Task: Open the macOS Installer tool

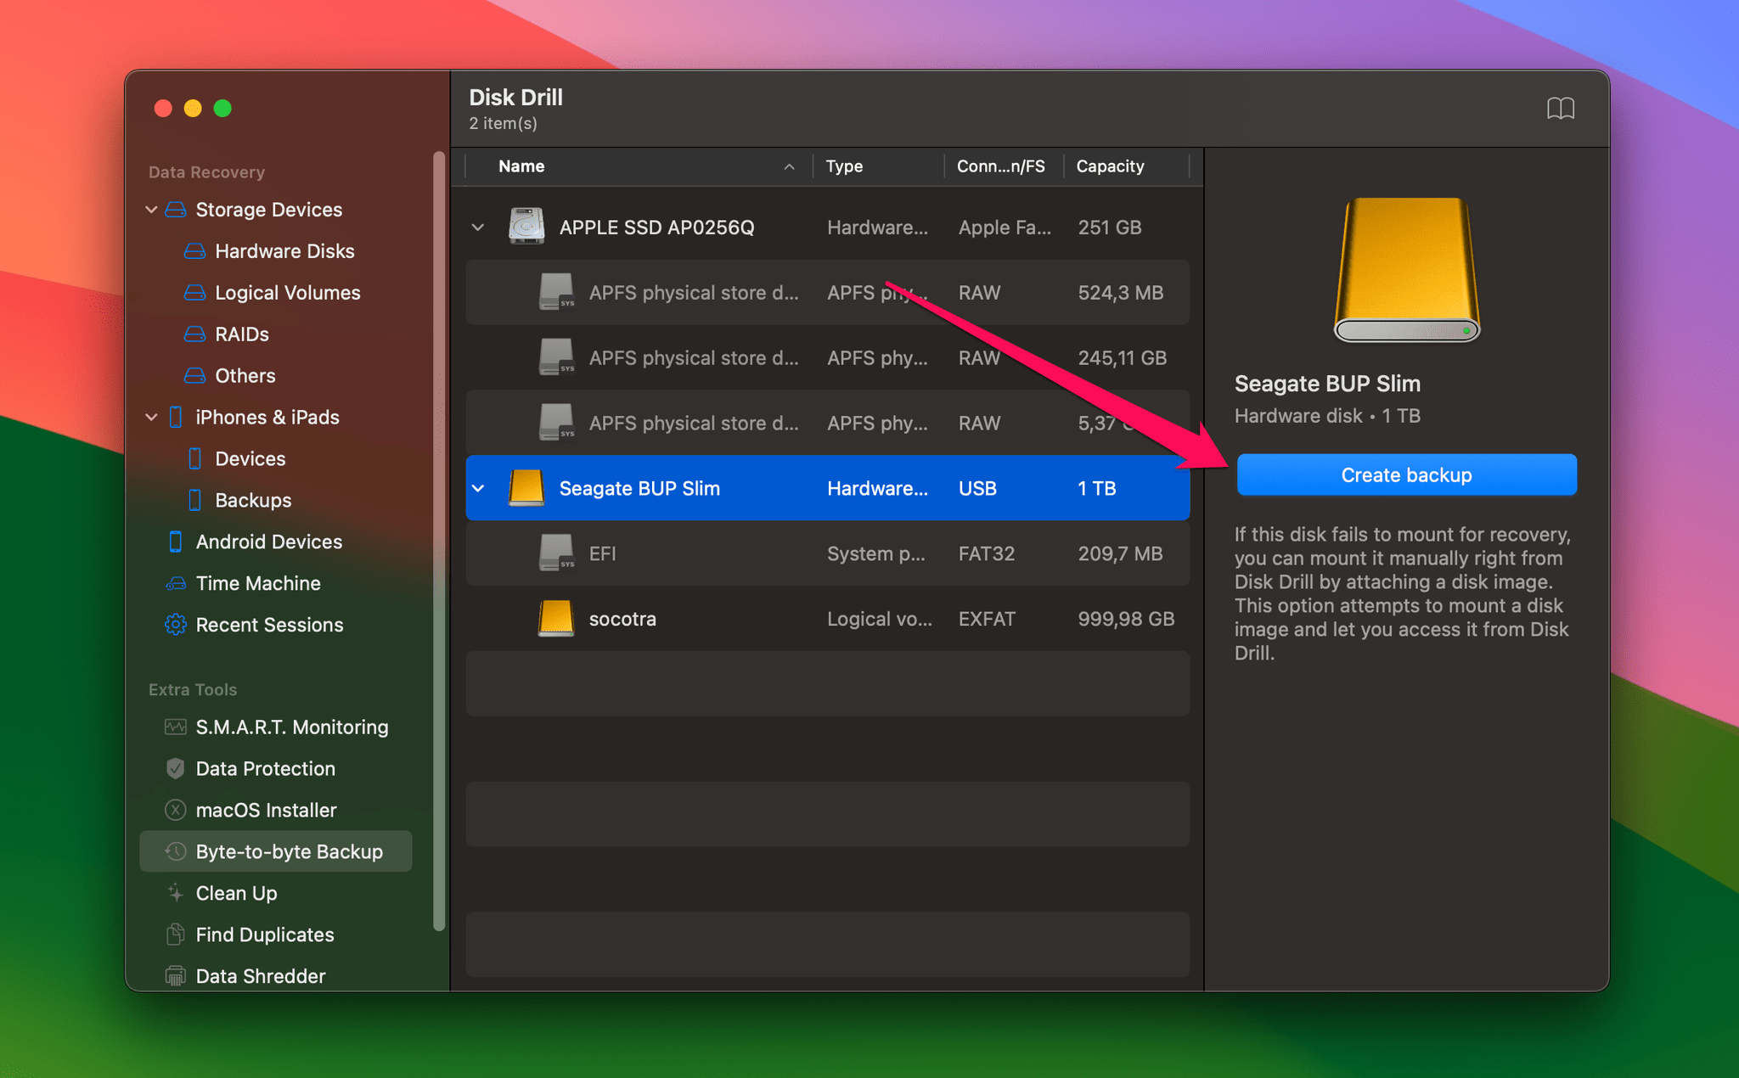Action: (265, 810)
